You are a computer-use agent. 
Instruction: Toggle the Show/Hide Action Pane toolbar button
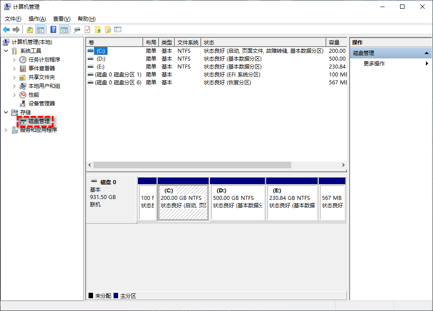coord(64,29)
